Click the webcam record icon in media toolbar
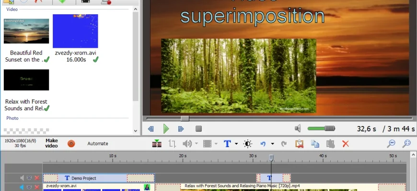 coord(106,1)
